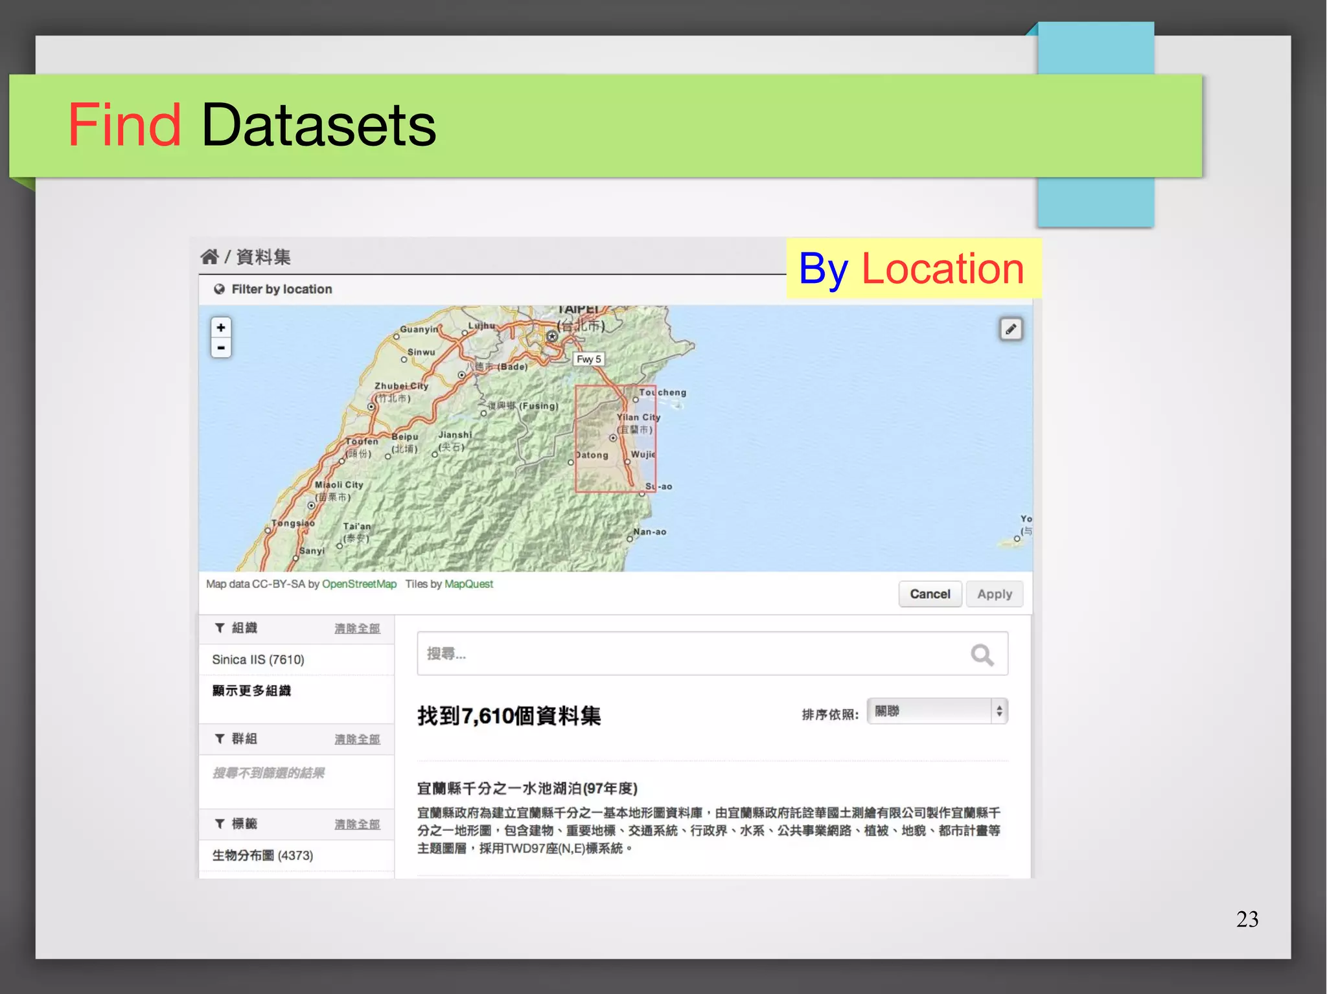Click the globe icon beside Filter by location
The width and height of the screenshot is (1327, 994).
pos(220,289)
